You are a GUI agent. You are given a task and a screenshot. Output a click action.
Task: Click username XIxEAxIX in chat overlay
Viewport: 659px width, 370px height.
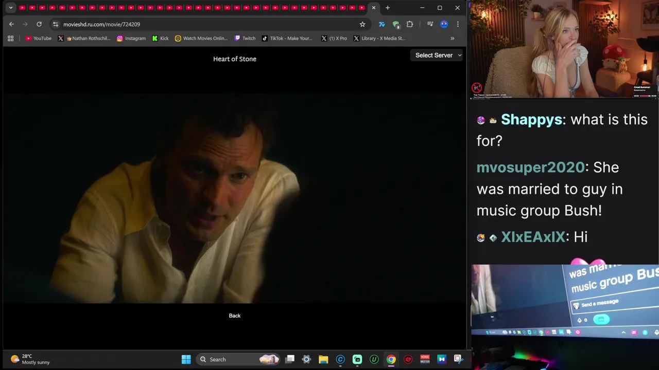(533, 236)
